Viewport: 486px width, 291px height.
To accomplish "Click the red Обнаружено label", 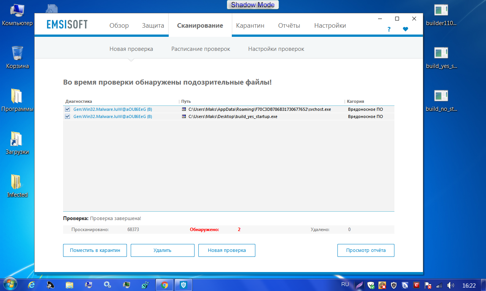I will coord(204,230).
